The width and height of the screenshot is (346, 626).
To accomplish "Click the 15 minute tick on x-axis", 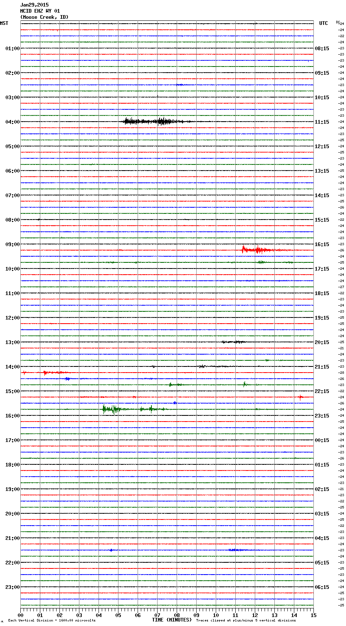I will tap(313, 615).
